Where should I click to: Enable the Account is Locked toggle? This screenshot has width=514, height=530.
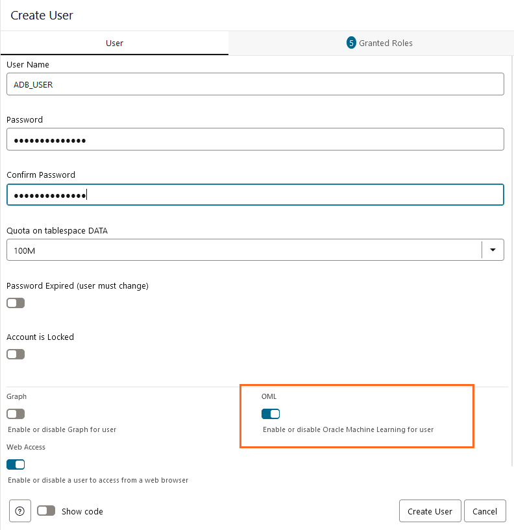click(x=15, y=354)
